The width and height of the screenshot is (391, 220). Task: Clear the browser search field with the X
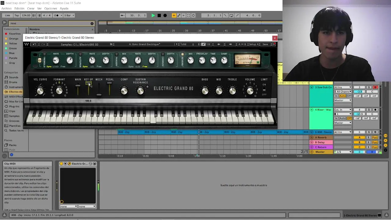pos(92,24)
